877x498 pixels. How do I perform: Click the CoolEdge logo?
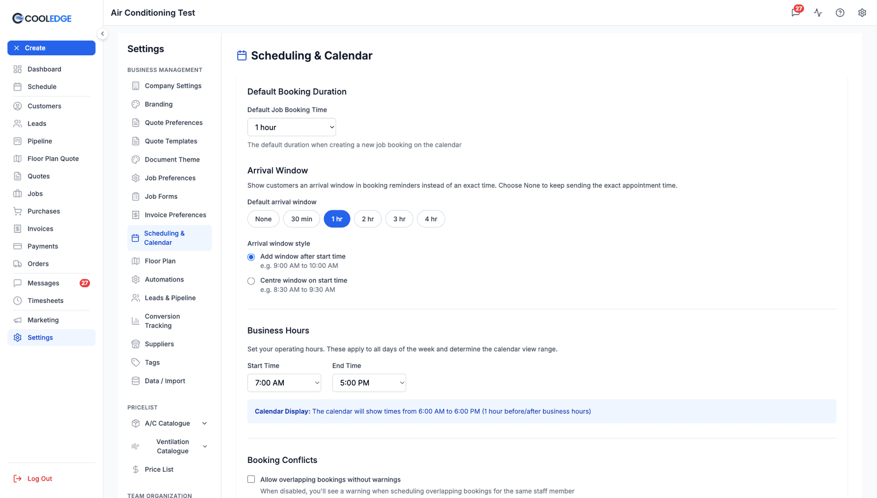click(x=42, y=18)
